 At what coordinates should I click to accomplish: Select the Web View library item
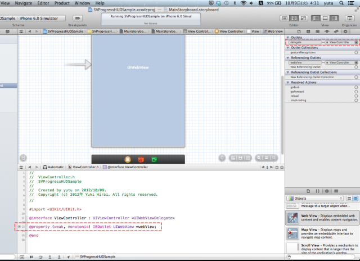tap(322, 218)
